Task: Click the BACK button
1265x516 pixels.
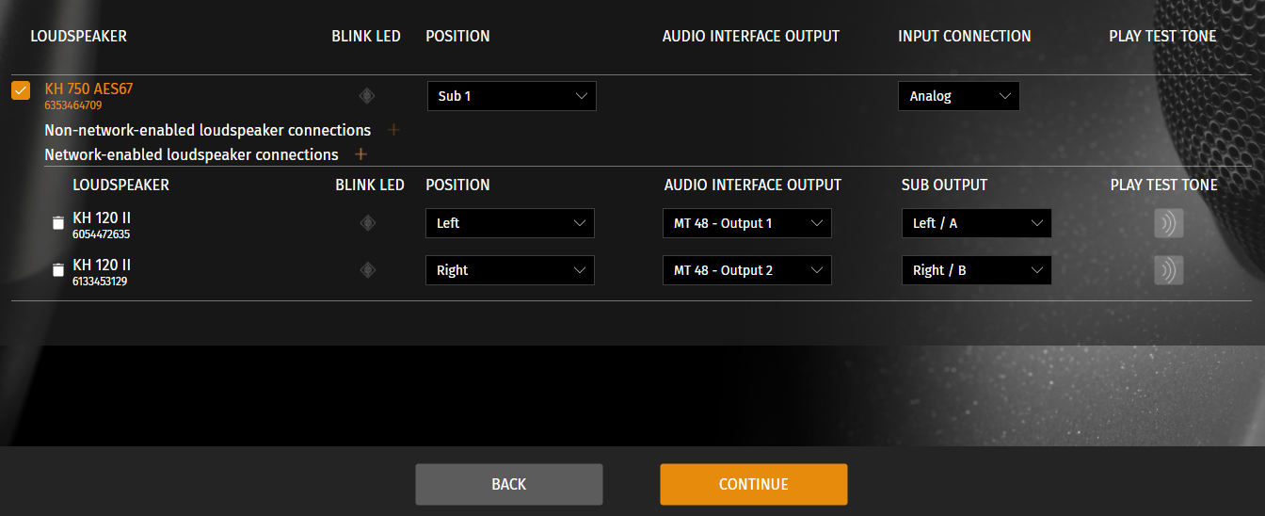Action: pos(508,484)
